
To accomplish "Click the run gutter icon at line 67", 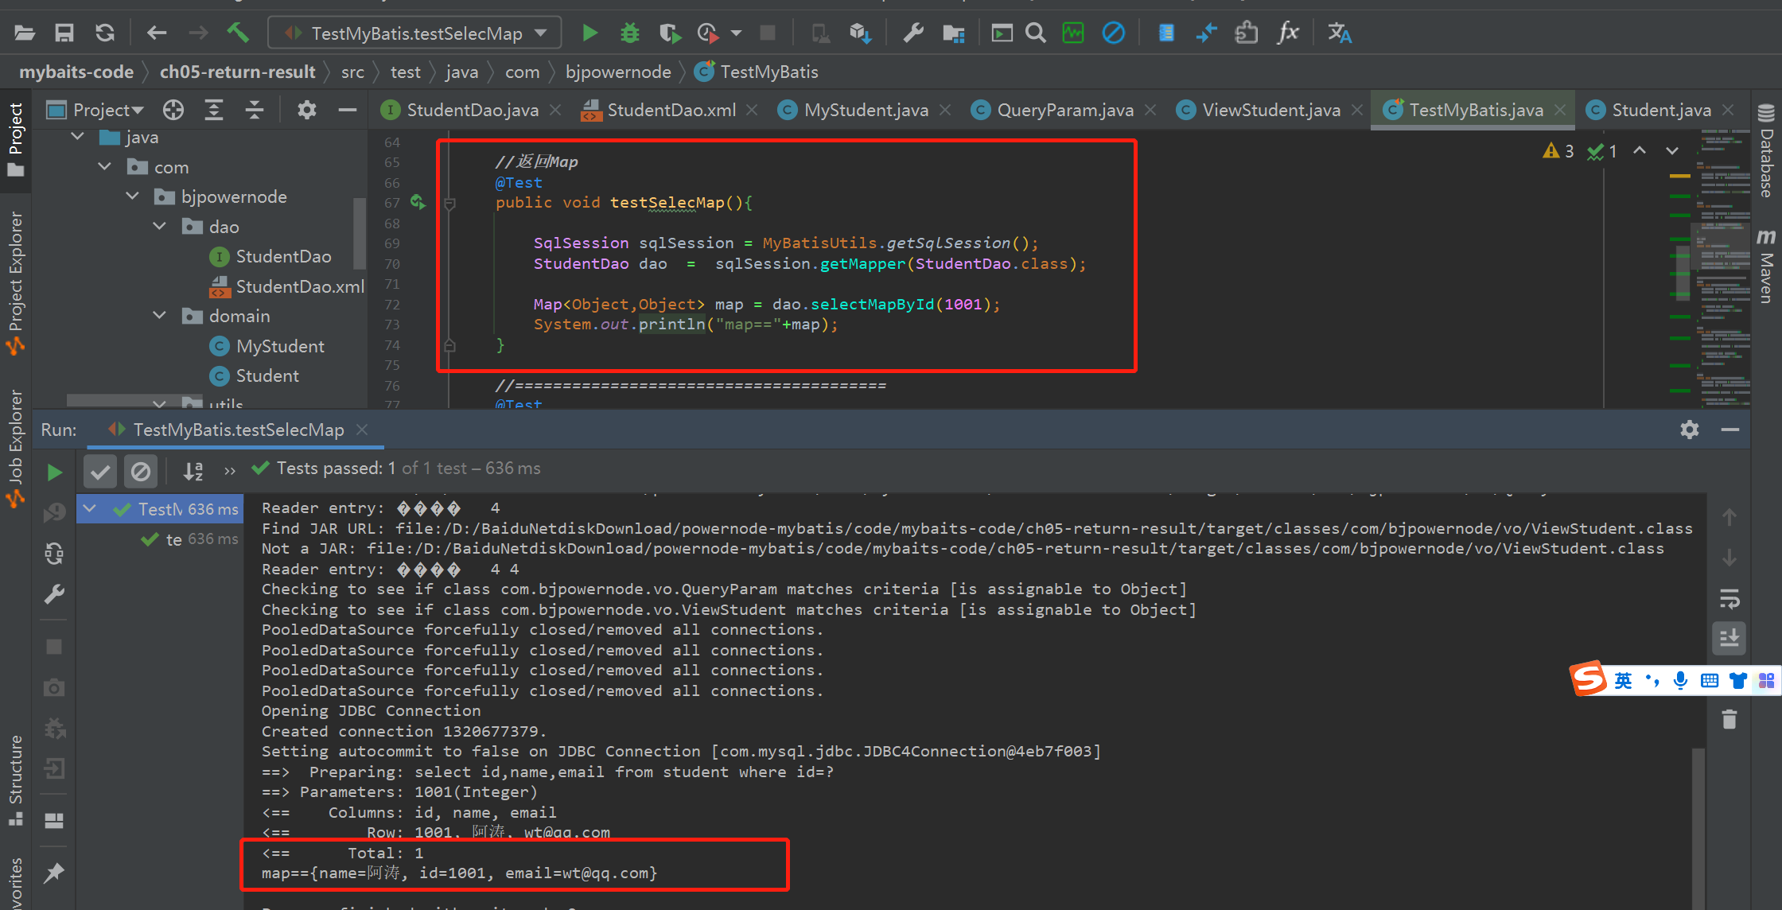I will tap(418, 202).
